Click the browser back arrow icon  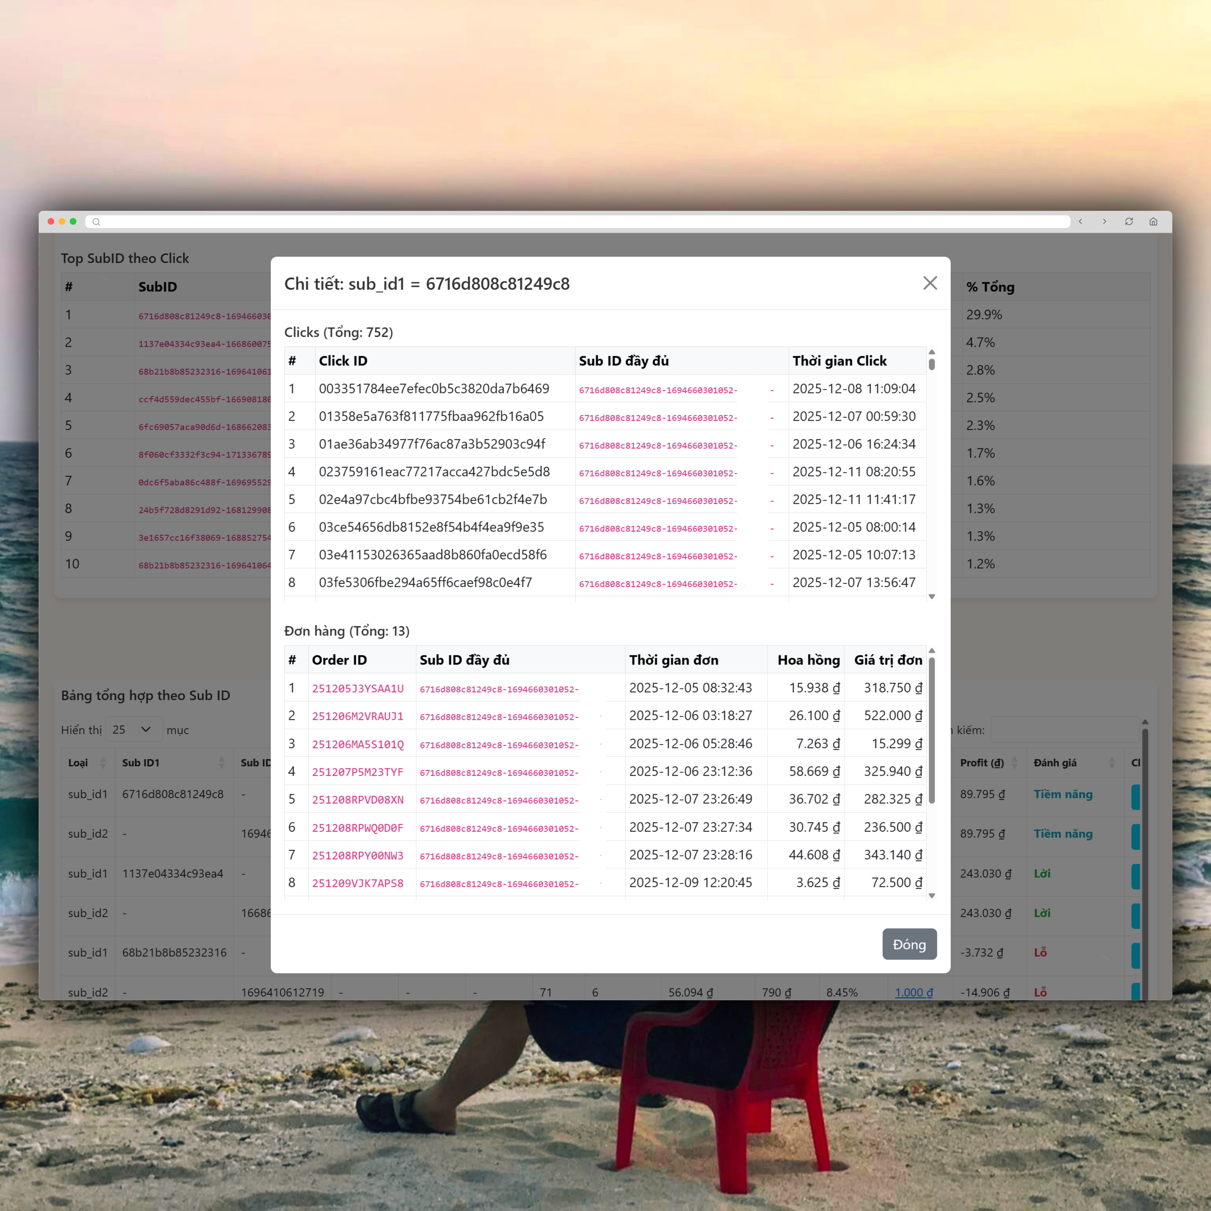[x=1080, y=221]
